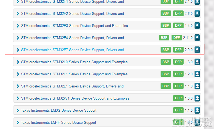Expand the Texas Instruments LM3S row chevron
This screenshot has height=129, width=214.
point(18,110)
